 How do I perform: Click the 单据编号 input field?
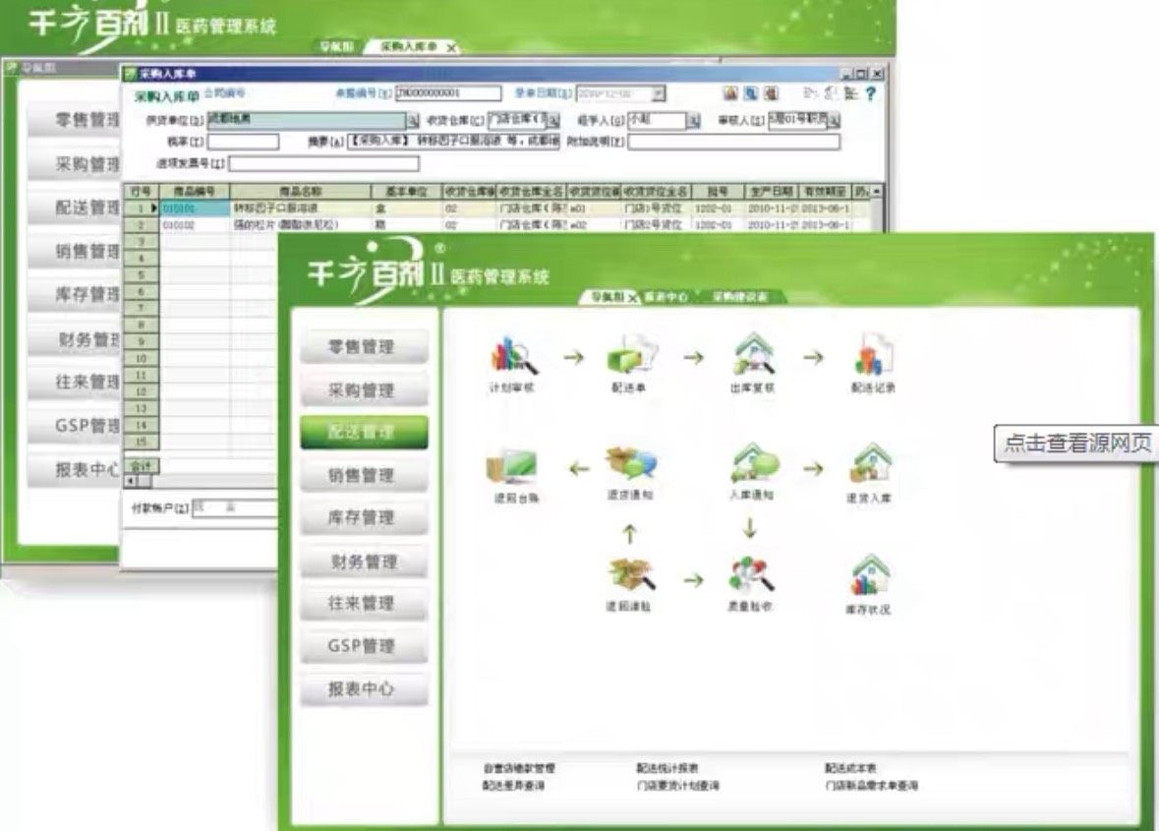[448, 93]
